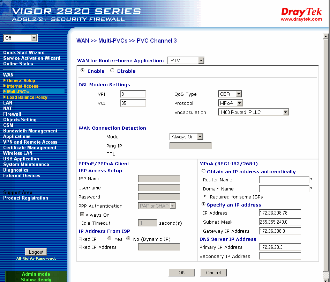
Task: Open the LAN menu
Action: (x=8, y=103)
